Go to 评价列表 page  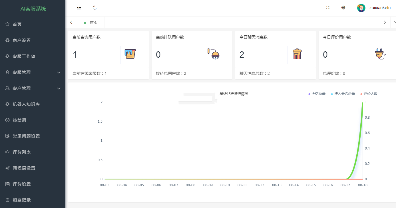[x=33, y=152]
